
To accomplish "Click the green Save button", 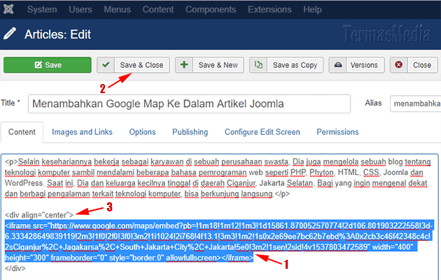I will [x=48, y=65].
